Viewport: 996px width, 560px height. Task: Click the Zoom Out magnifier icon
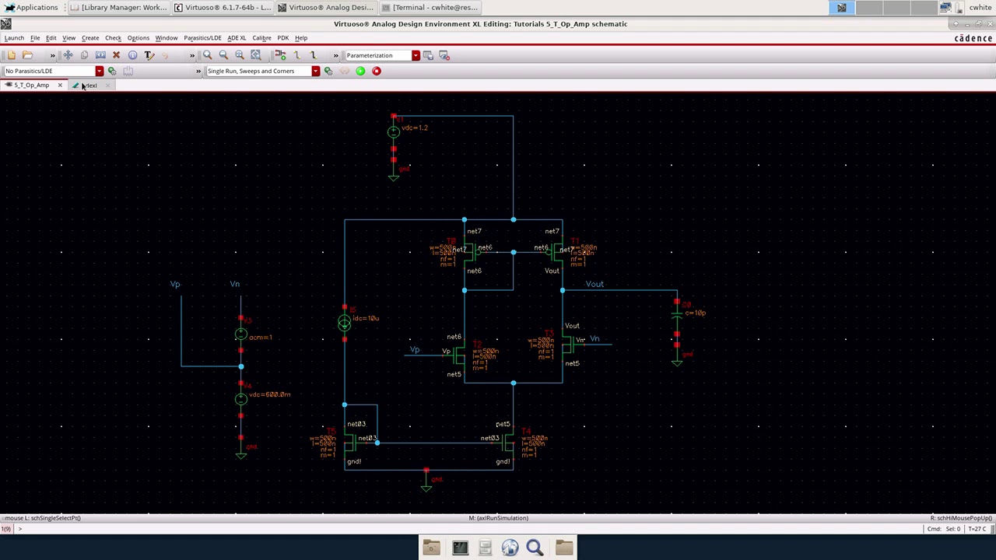click(x=223, y=55)
